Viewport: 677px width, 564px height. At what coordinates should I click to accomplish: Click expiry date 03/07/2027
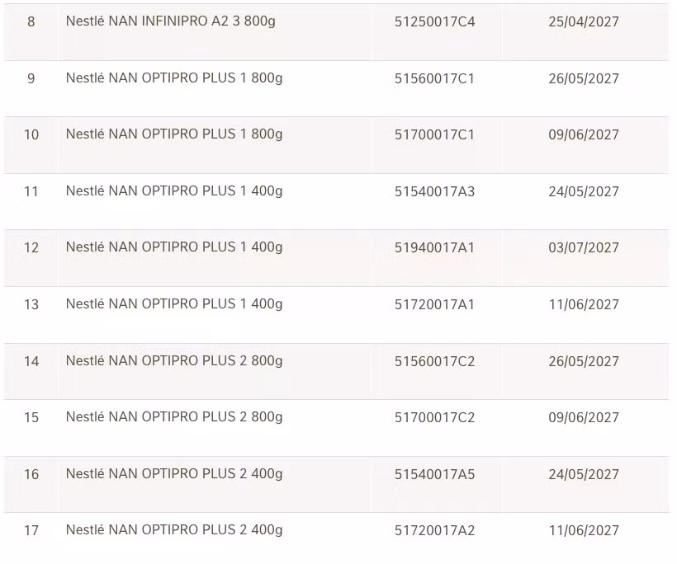pos(583,248)
